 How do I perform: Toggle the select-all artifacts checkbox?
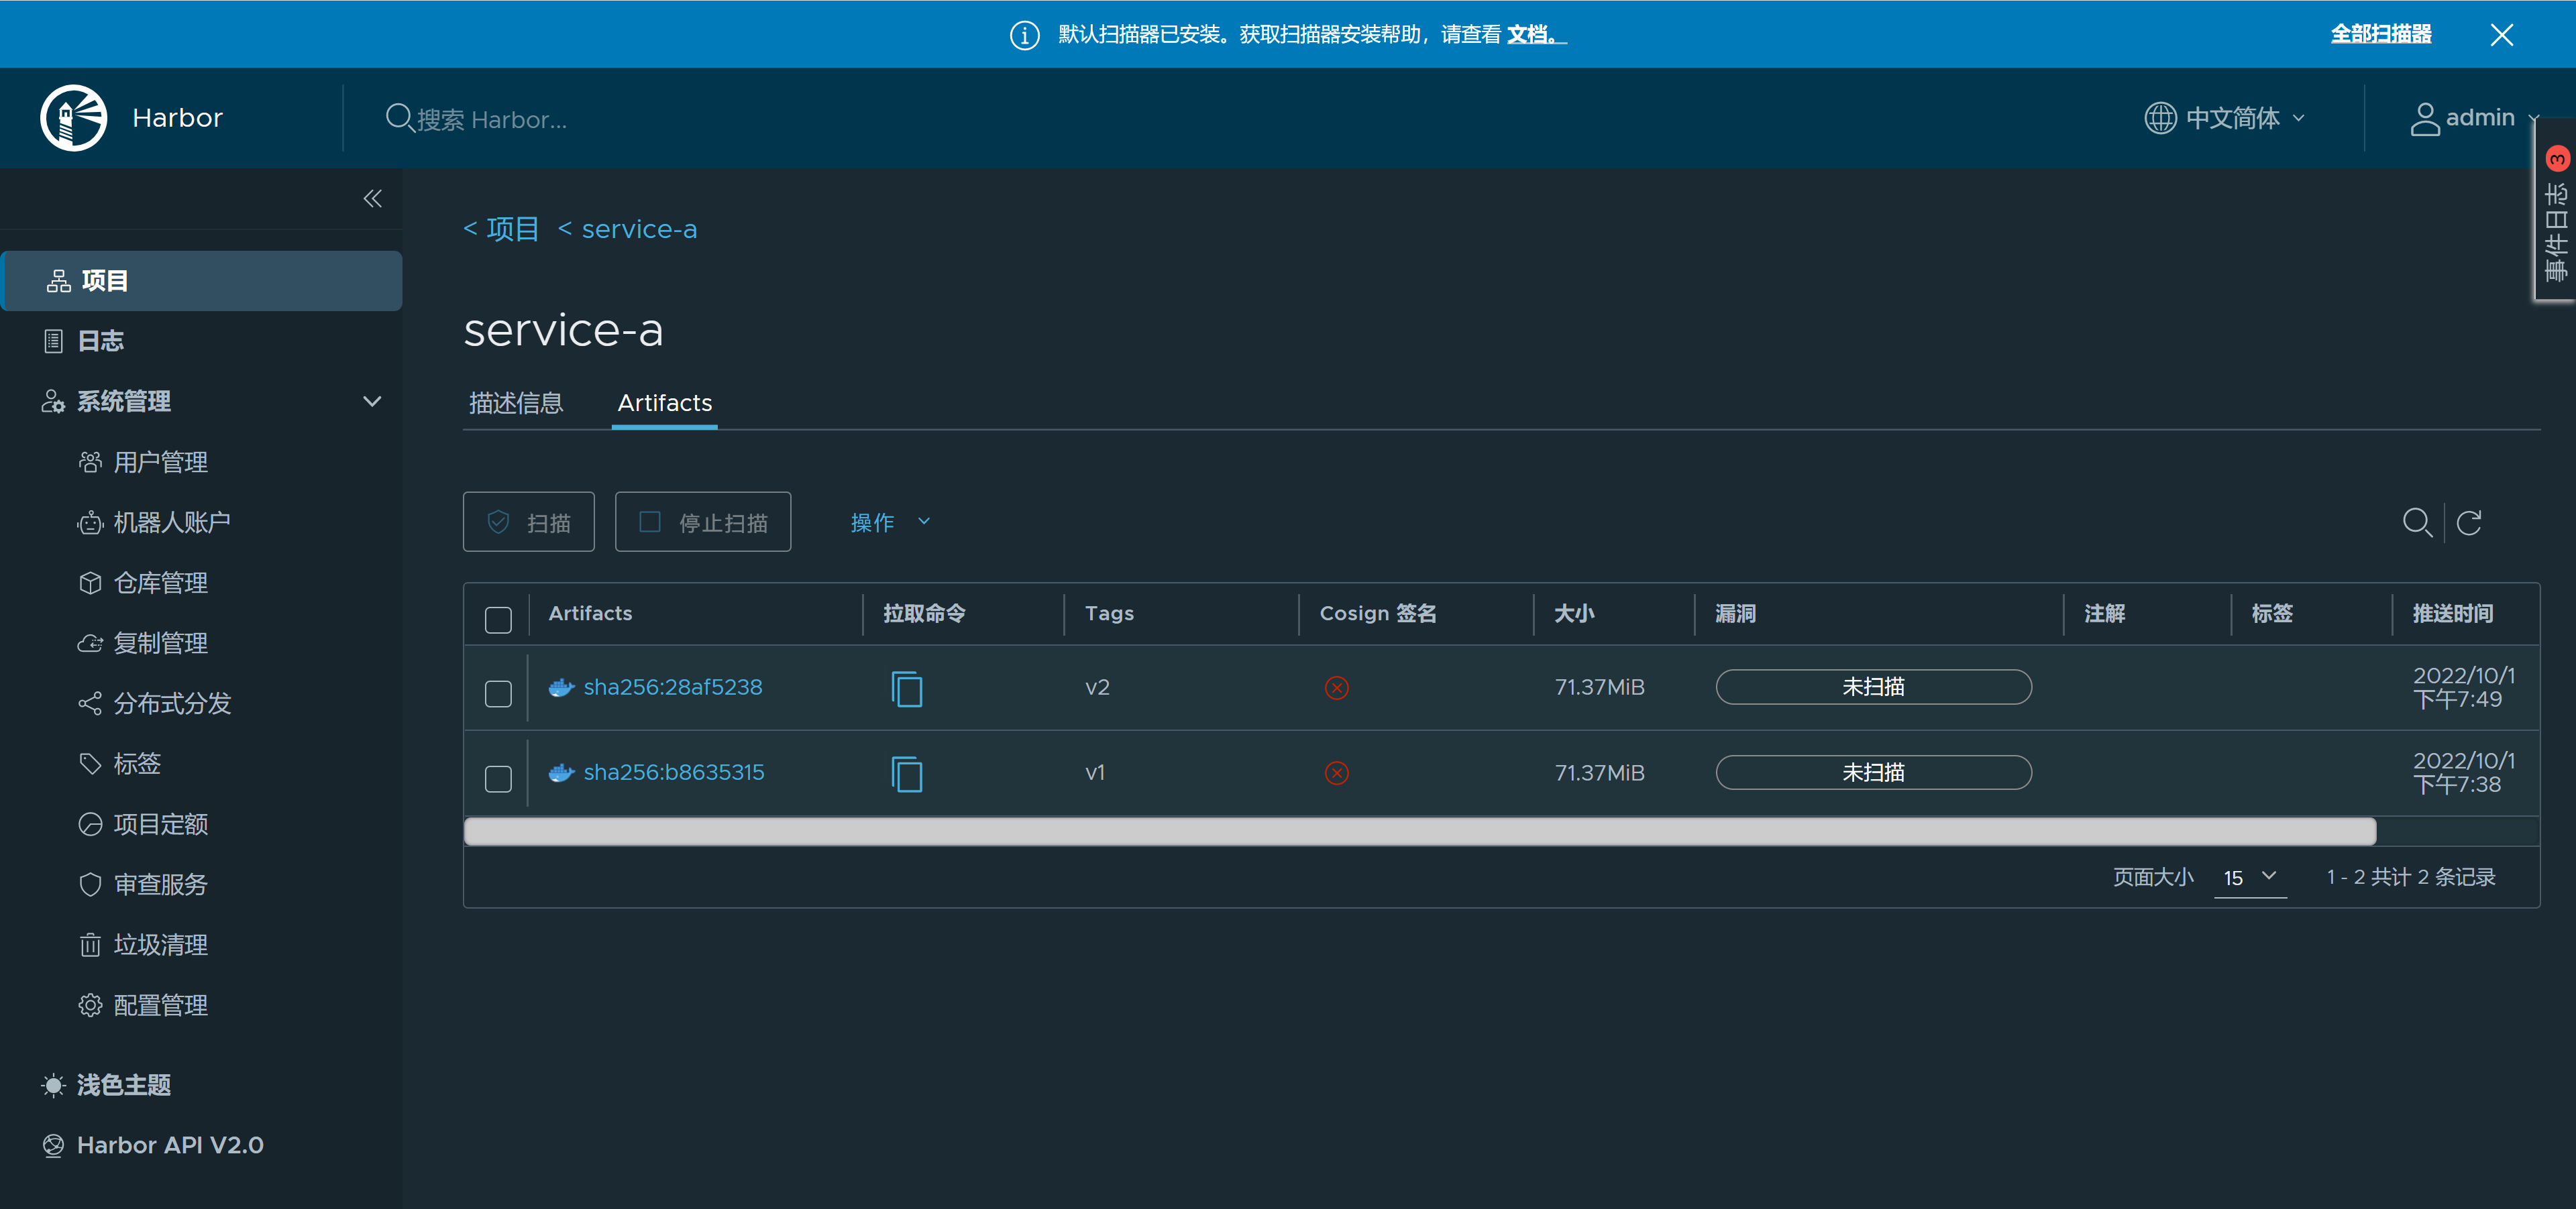click(498, 620)
